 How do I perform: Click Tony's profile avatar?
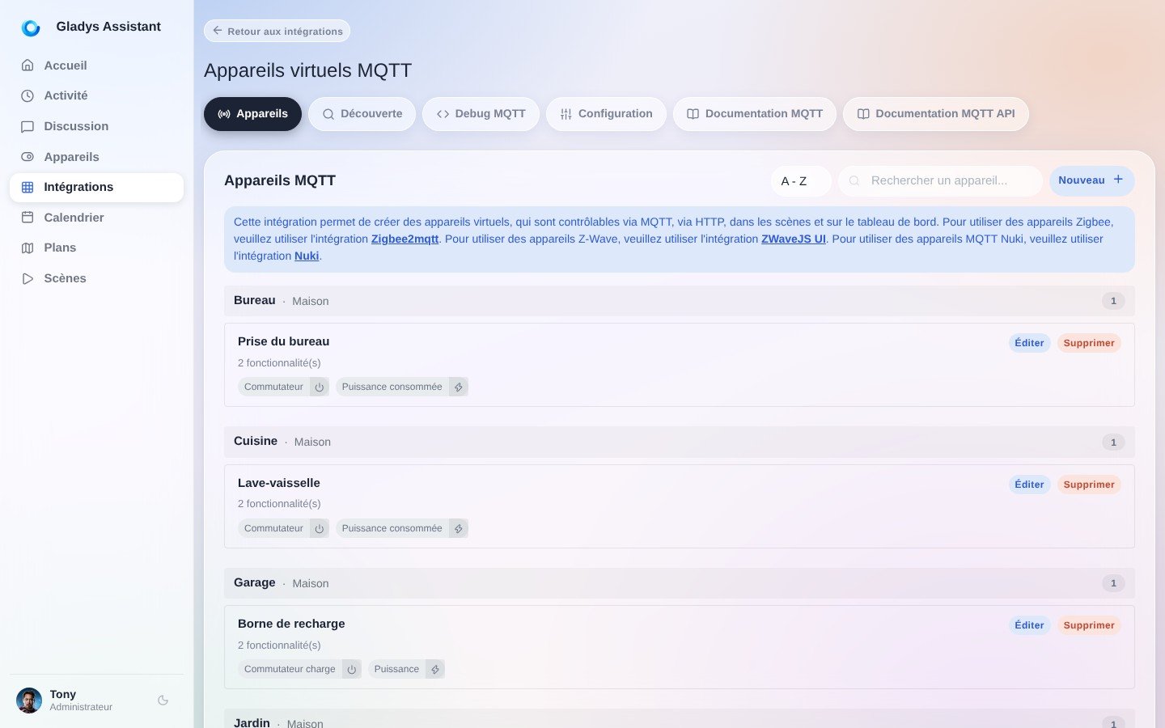click(29, 700)
